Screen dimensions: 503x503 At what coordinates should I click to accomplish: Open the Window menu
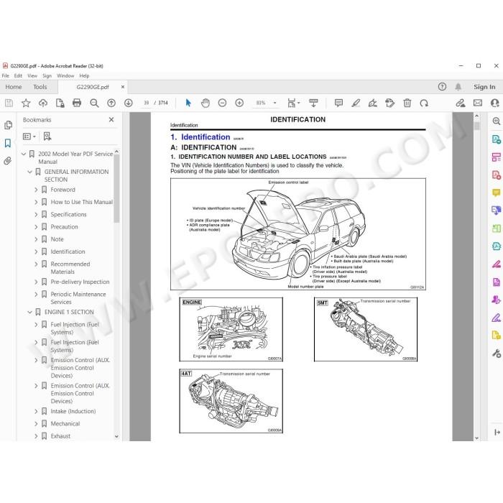(x=65, y=75)
